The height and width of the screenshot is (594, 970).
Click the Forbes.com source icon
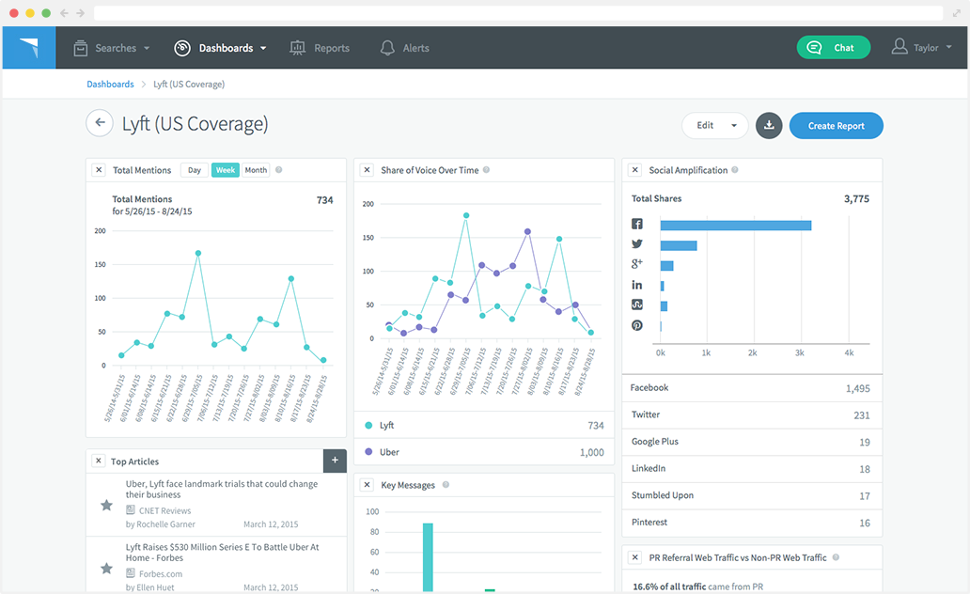131,573
